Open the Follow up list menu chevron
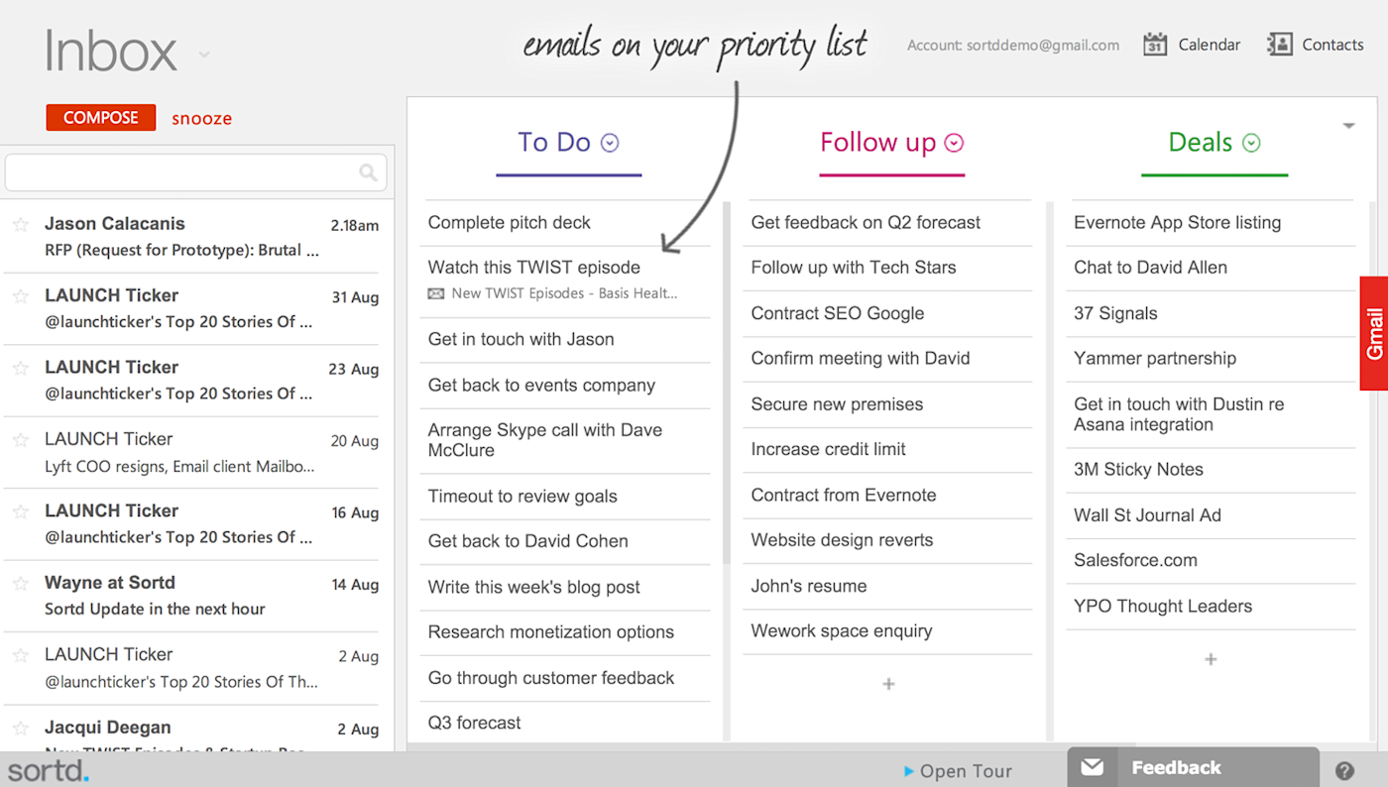Viewport: 1388px width, 787px height. tap(954, 143)
